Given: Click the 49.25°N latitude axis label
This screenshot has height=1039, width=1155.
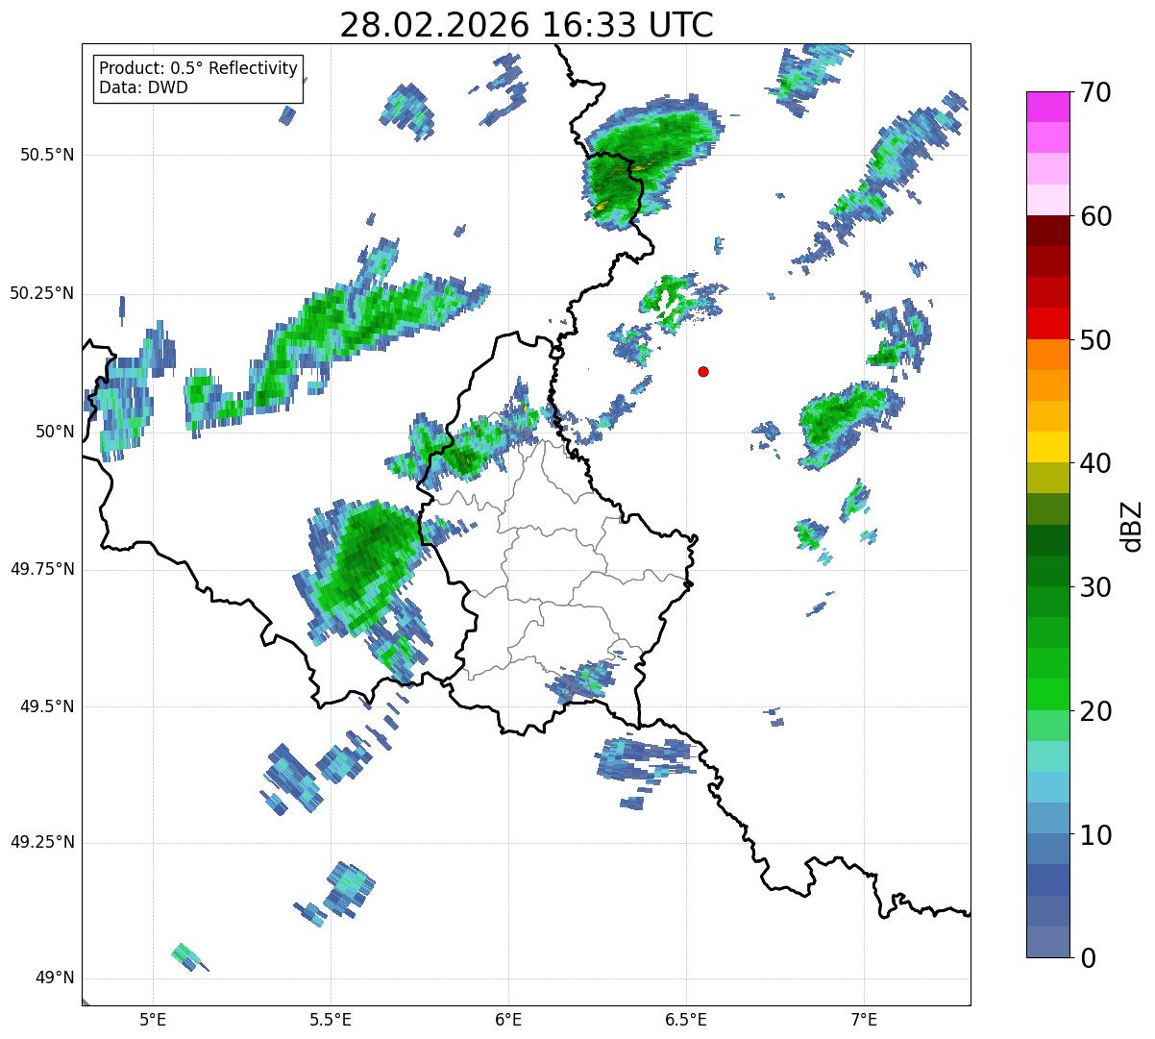Looking at the screenshot, I should [x=42, y=843].
